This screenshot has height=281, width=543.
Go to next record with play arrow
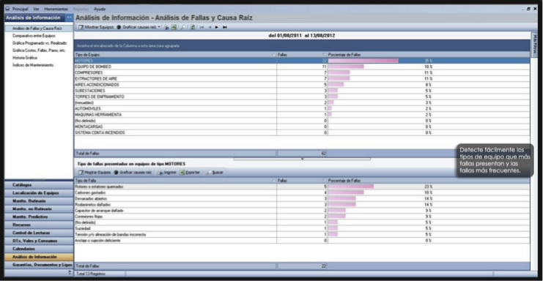click(x=217, y=27)
